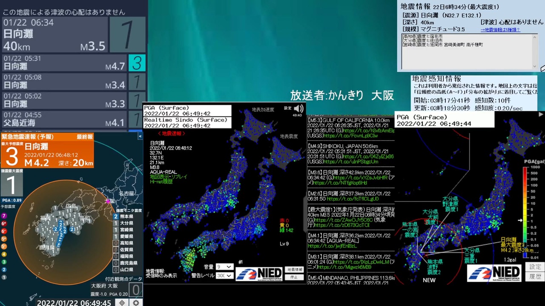Click the speaker volume icon beside 設定
545x306 pixels.
coord(299,108)
